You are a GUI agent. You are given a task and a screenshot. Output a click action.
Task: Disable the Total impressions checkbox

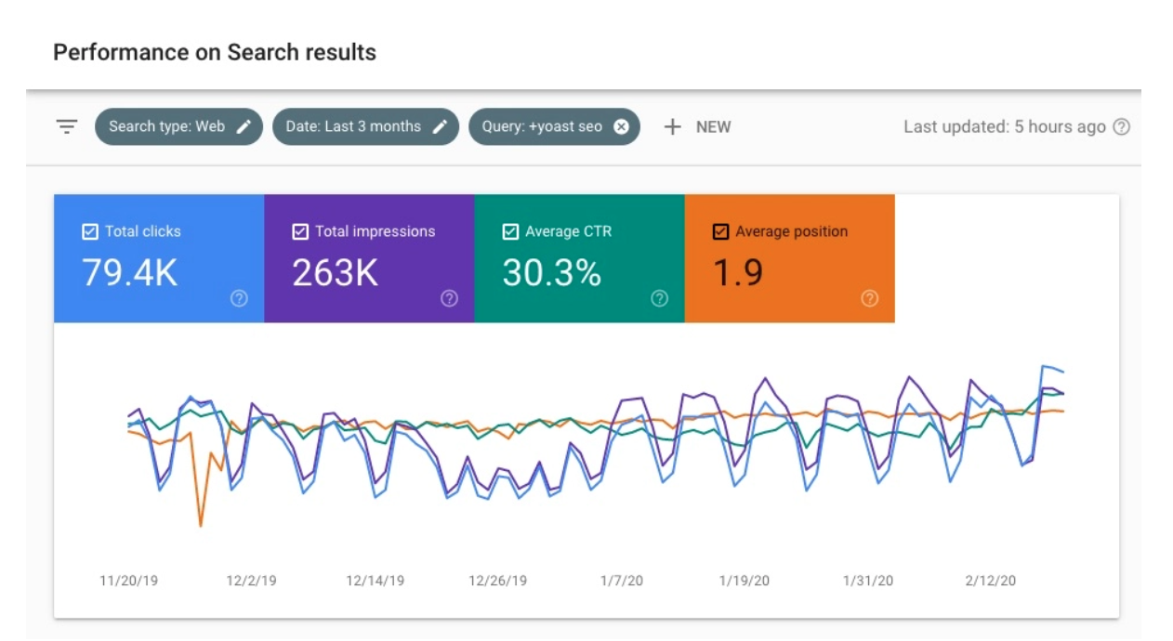pyautogui.click(x=299, y=231)
